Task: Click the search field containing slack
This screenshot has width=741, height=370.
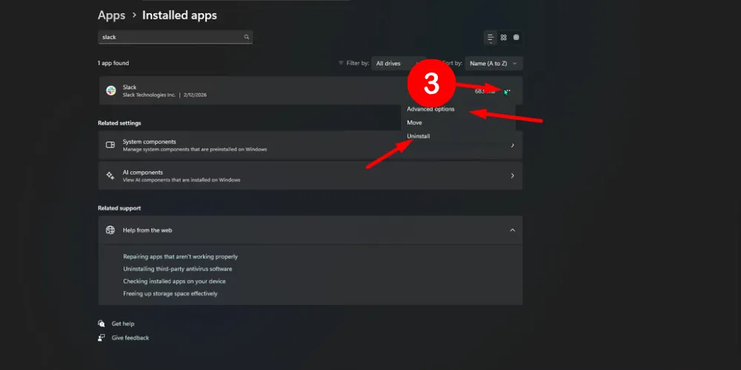Action: tap(176, 37)
